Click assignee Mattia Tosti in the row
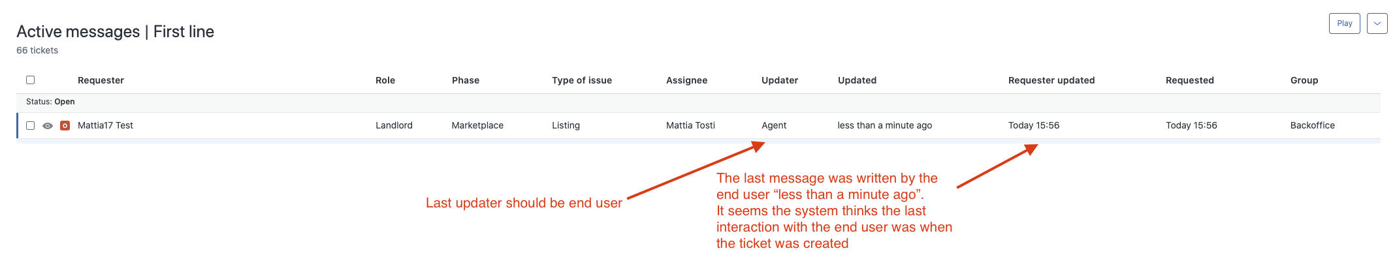 (690, 125)
